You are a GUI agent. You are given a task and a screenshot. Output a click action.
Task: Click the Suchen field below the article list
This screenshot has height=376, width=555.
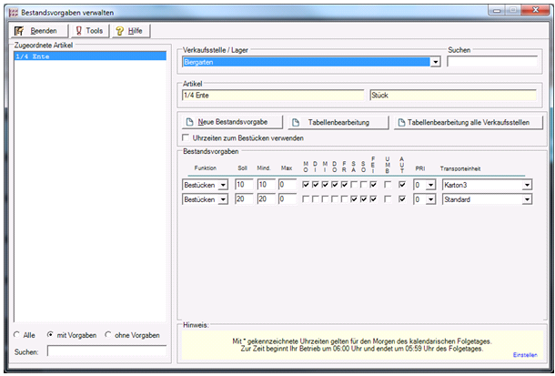(x=106, y=351)
